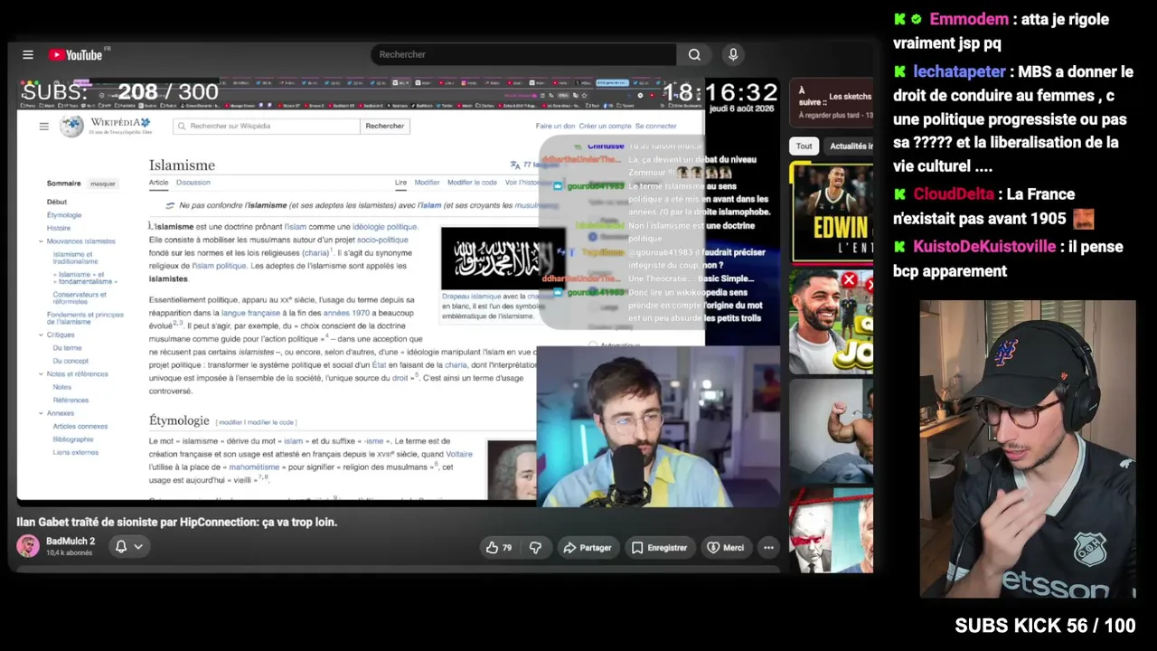Click the Enregistrer button
Screen dimensions: 1157x651
click(x=659, y=548)
